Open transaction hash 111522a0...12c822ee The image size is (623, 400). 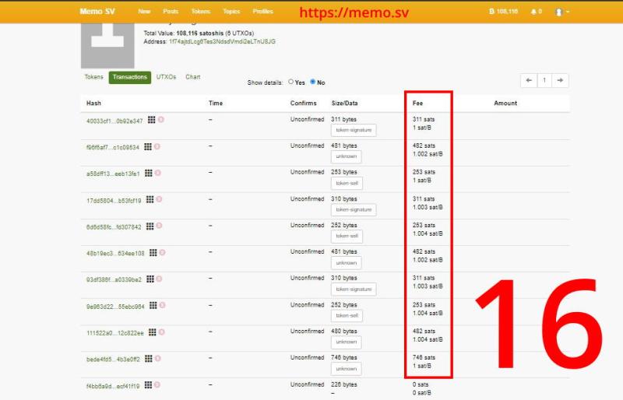pyautogui.click(x=114, y=333)
